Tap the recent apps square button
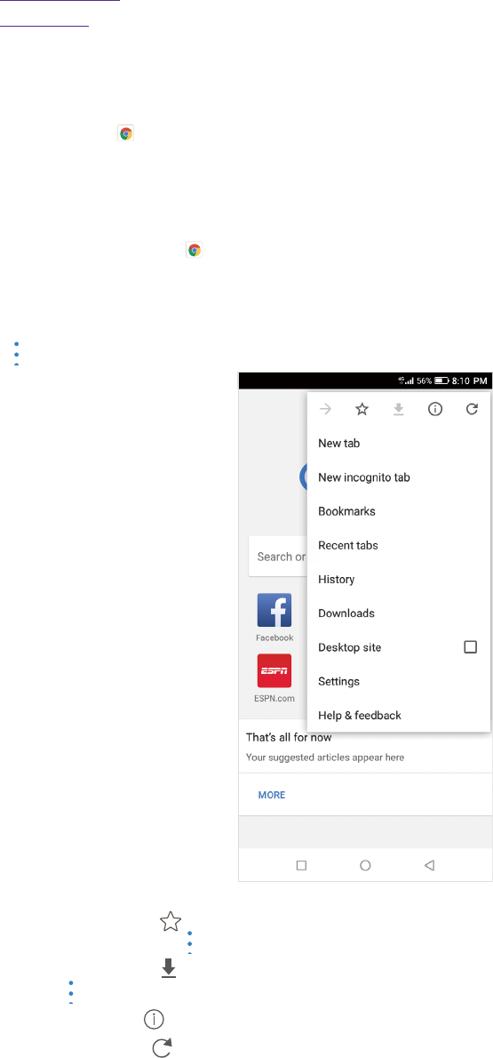This screenshot has width=493, height=1058. coord(301,865)
